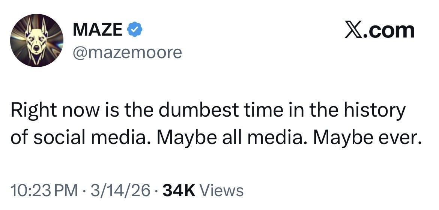Click the word "time" in the post
Image resolution: width=439 pixels, height=210 pixels.
258,111
